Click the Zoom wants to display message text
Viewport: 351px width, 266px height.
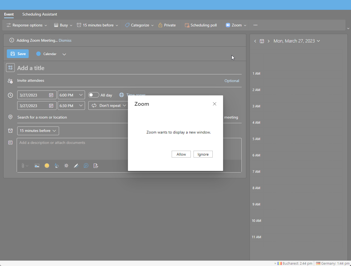point(179,132)
